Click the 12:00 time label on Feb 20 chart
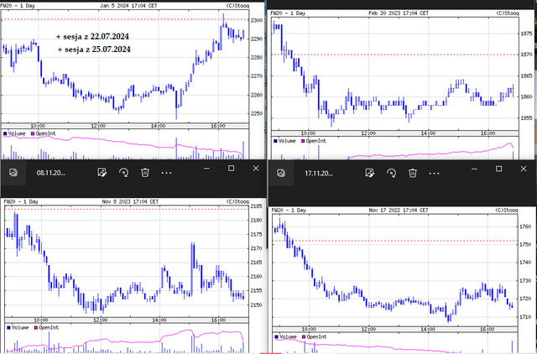Image resolution: width=537 pixels, height=354 pixels. click(x=368, y=133)
